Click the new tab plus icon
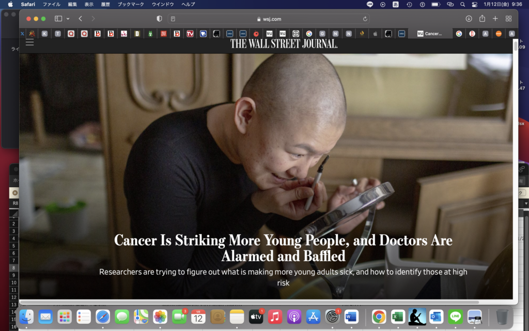This screenshot has height=331, width=529. (x=495, y=19)
